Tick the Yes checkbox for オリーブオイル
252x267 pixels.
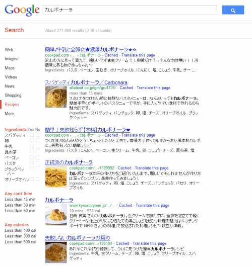coord(32,179)
